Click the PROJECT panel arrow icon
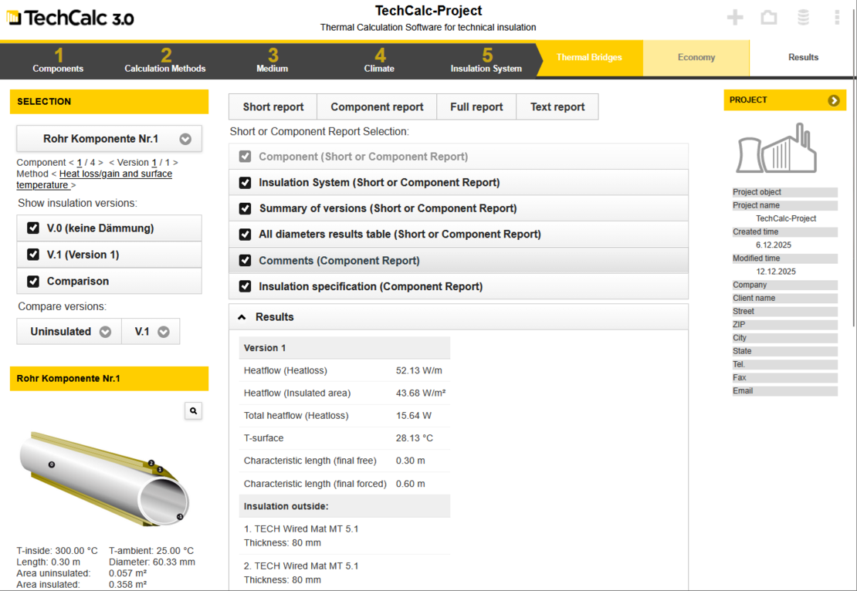857x591 pixels. coord(834,100)
